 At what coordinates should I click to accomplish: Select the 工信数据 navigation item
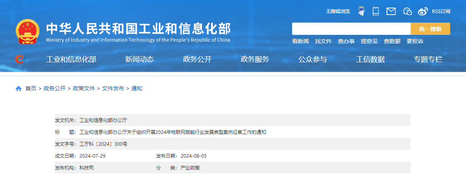(x=370, y=59)
